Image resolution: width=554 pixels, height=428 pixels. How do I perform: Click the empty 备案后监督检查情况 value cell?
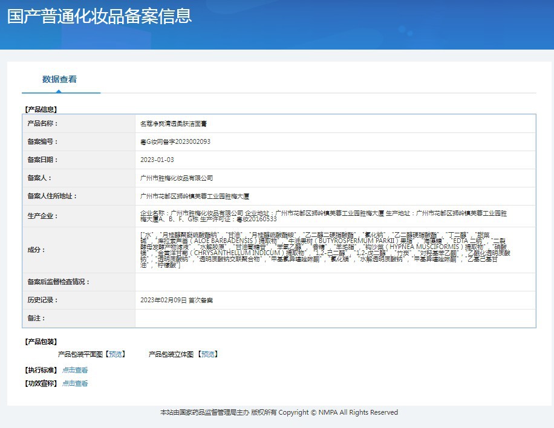click(335, 282)
